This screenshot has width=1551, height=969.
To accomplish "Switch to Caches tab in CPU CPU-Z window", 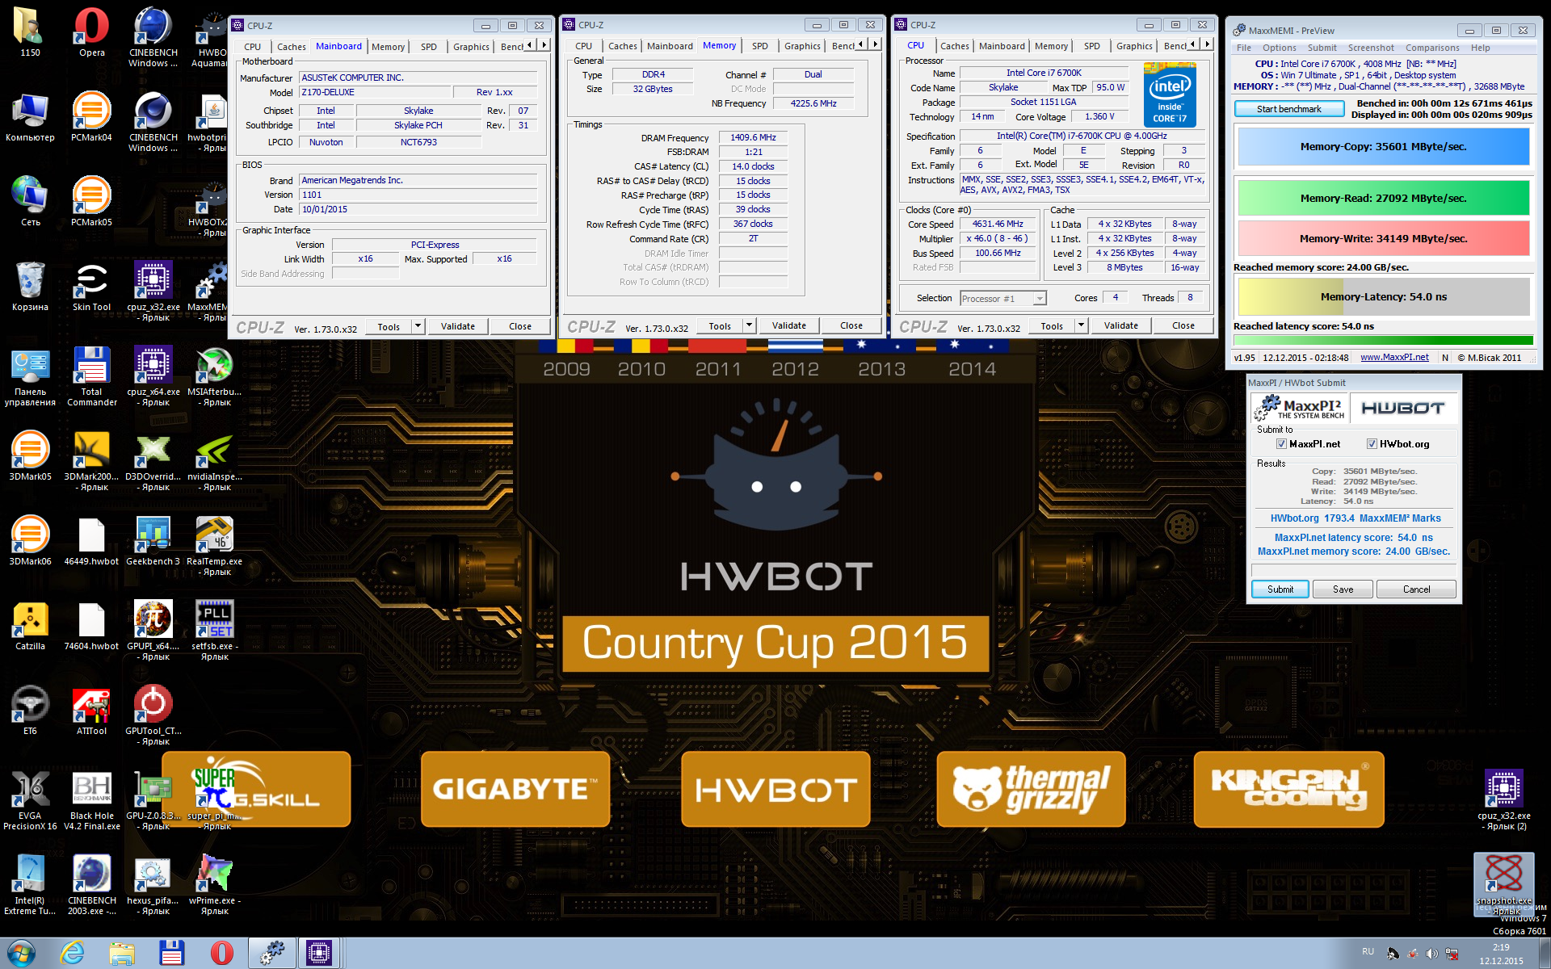I will (x=954, y=46).
